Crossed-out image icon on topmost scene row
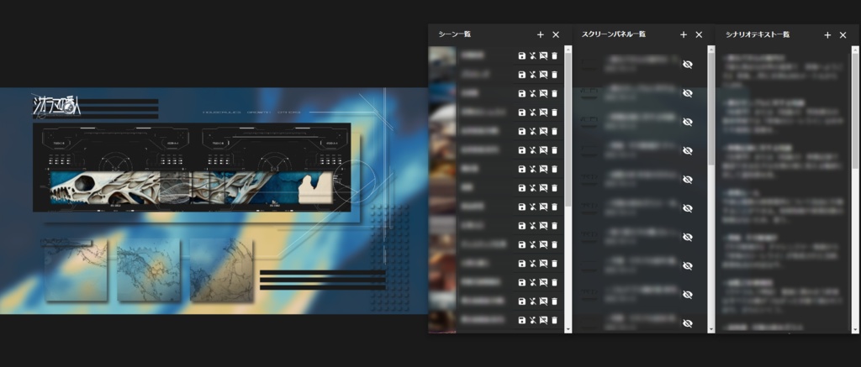The width and height of the screenshot is (861, 367). click(x=544, y=56)
